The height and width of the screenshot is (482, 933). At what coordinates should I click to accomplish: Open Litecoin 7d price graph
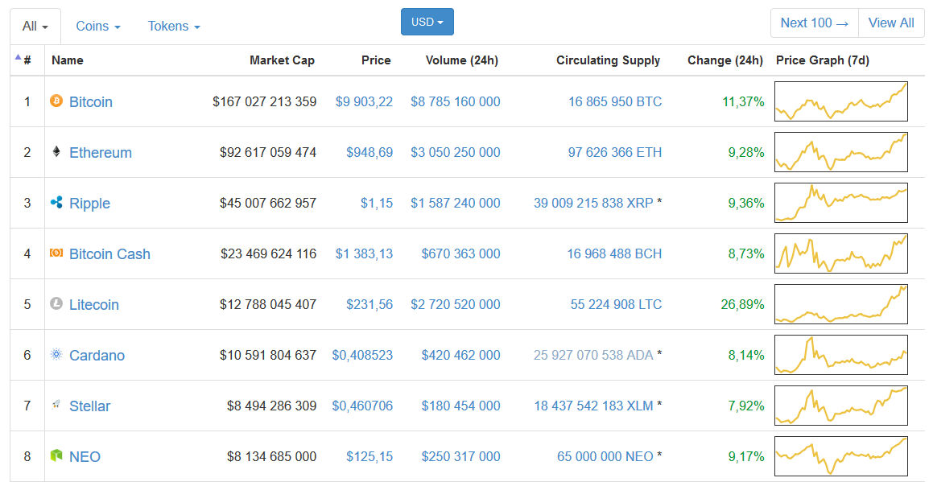(840, 304)
